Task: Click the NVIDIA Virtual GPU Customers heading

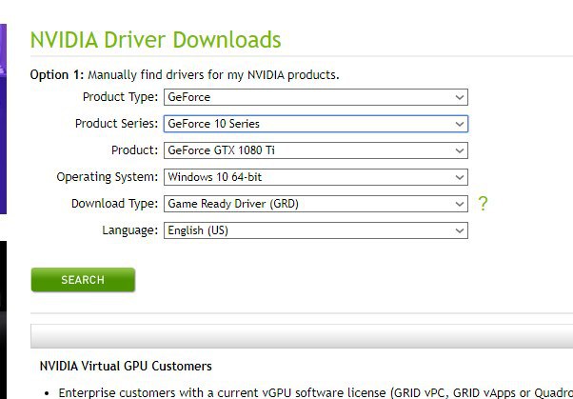Action: (x=126, y=366)
